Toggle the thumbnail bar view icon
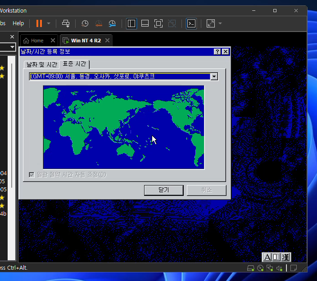Image resolution: width=317 pixels, height=281 pixels. coord(145,23)
